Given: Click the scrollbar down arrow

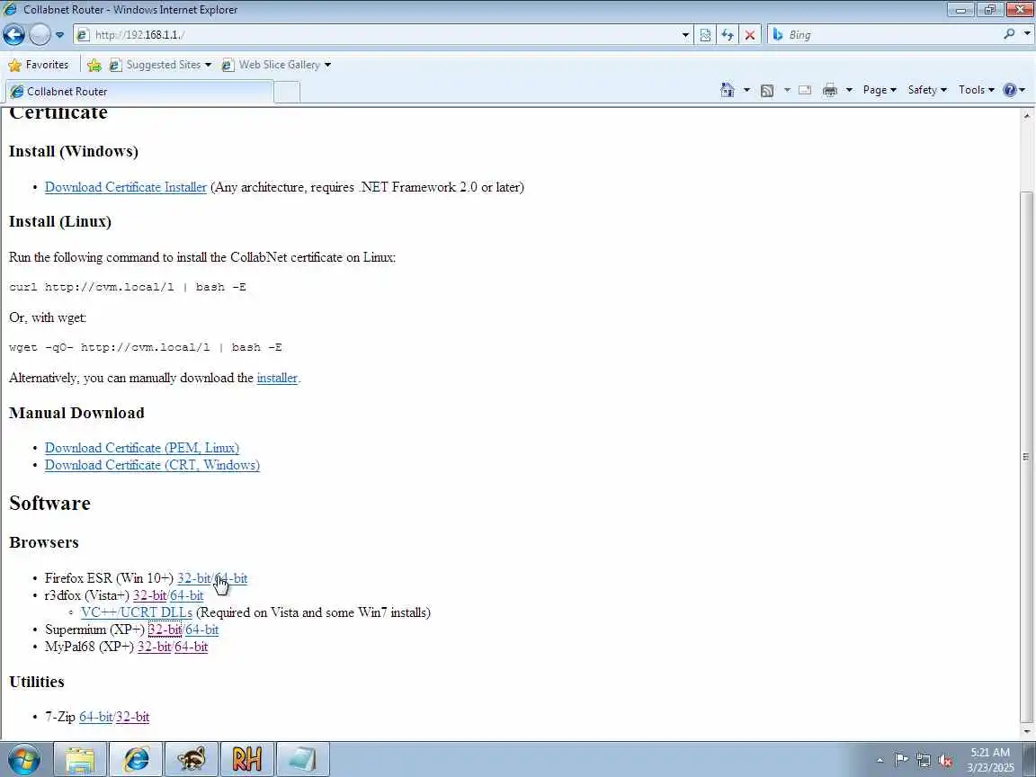Looking at the screenshot, I should coord(1026,732).
